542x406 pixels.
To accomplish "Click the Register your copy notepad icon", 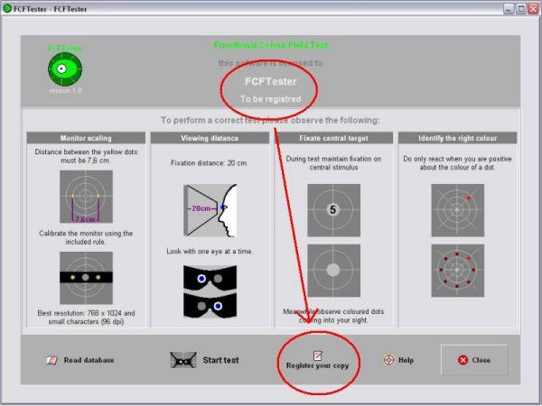I will pos(317,355).
